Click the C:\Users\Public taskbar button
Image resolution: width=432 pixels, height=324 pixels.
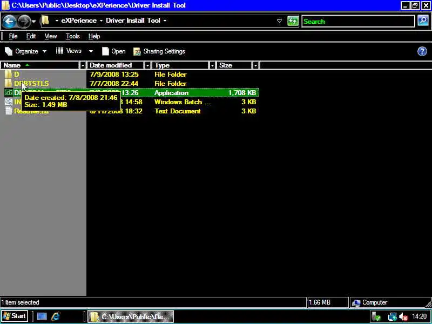tap(131, 316)
